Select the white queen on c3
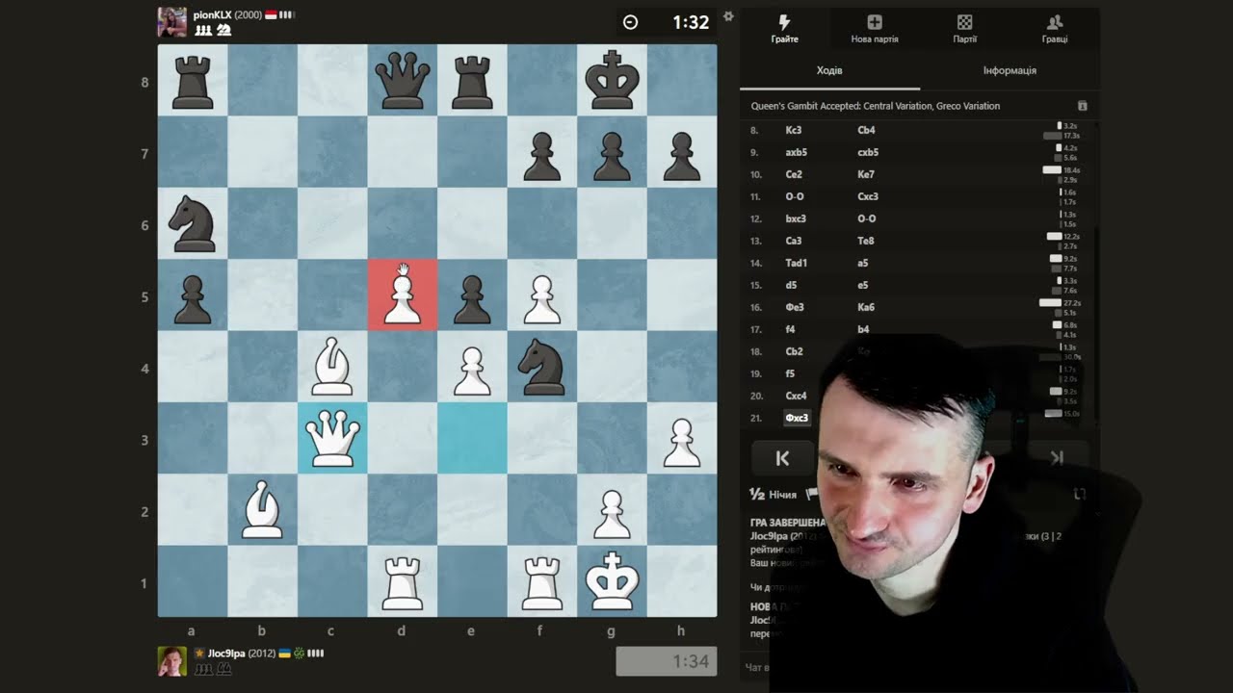 click(x=332, y=439)
